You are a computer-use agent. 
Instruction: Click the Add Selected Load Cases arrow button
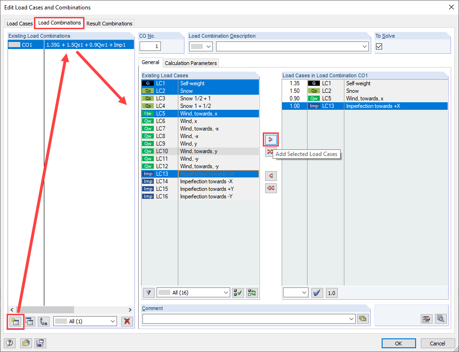click(x=271, y=139)
